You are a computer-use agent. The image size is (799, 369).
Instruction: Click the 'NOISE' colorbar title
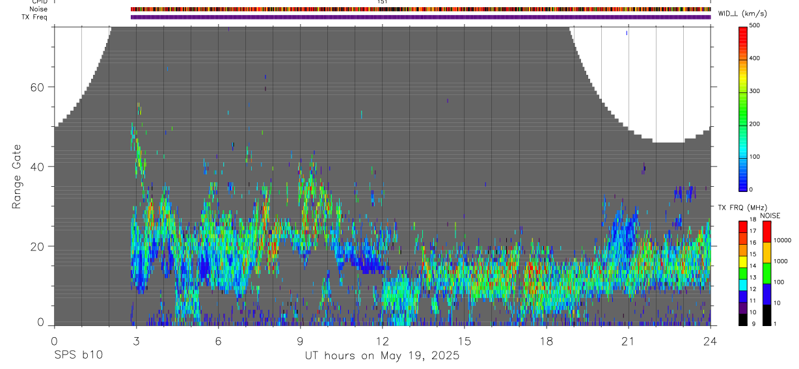click(770, 215)
